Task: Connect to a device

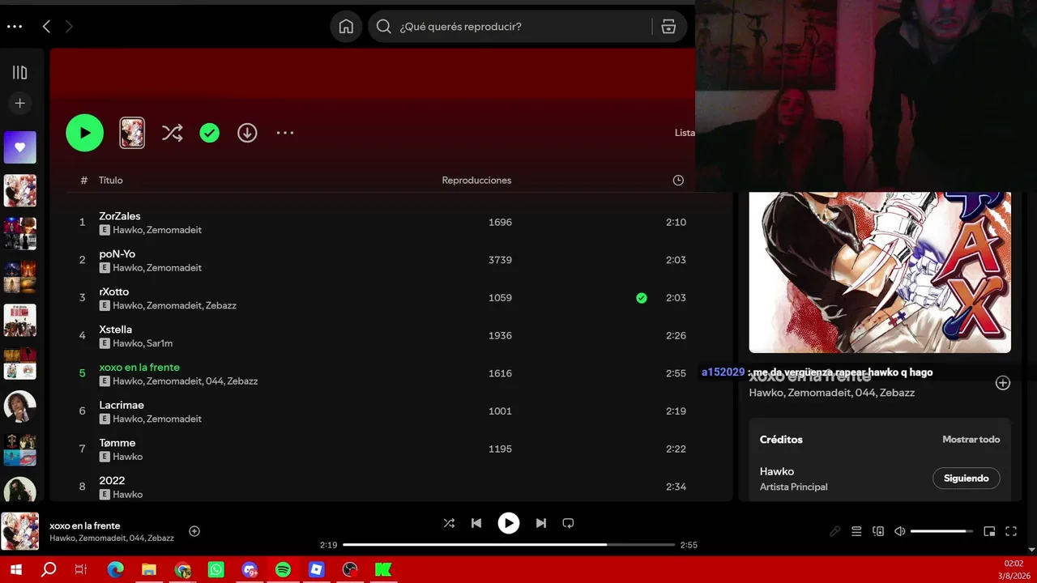Action: (x=878, y=531)
